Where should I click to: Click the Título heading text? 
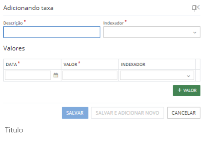tap(14, 130)
